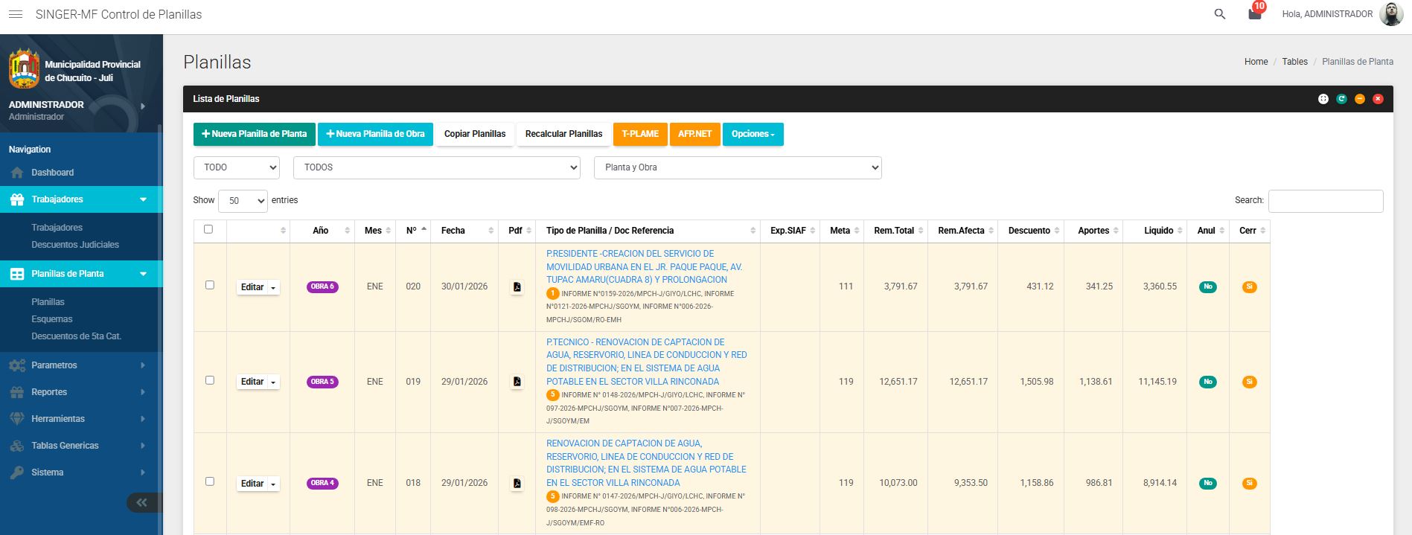Click the Search input field
This screenshot has height=535, width=1412.
pyautogui.click(x=1325, y=201)
